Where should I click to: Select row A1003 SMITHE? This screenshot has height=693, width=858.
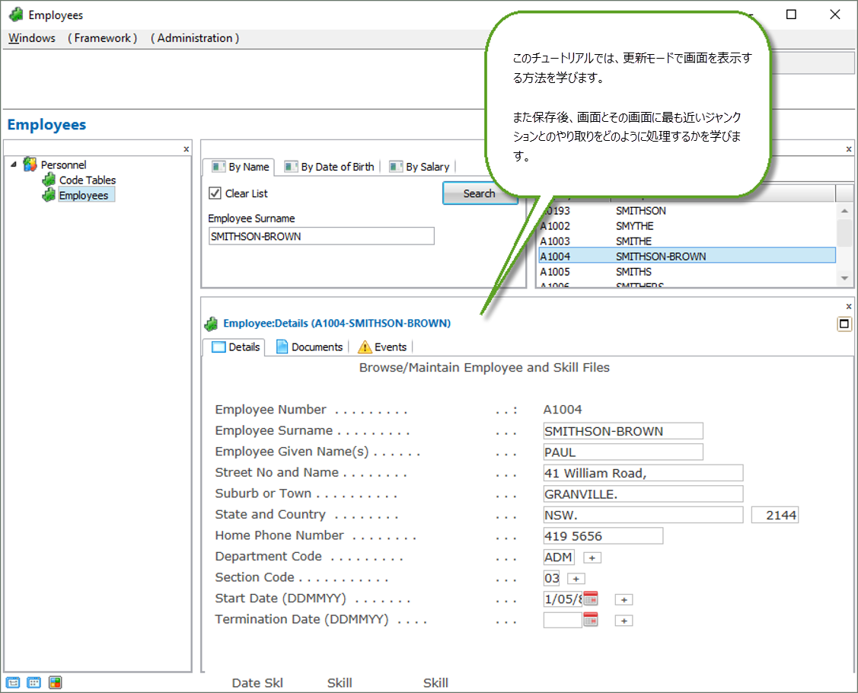click(x=687, y=241)
